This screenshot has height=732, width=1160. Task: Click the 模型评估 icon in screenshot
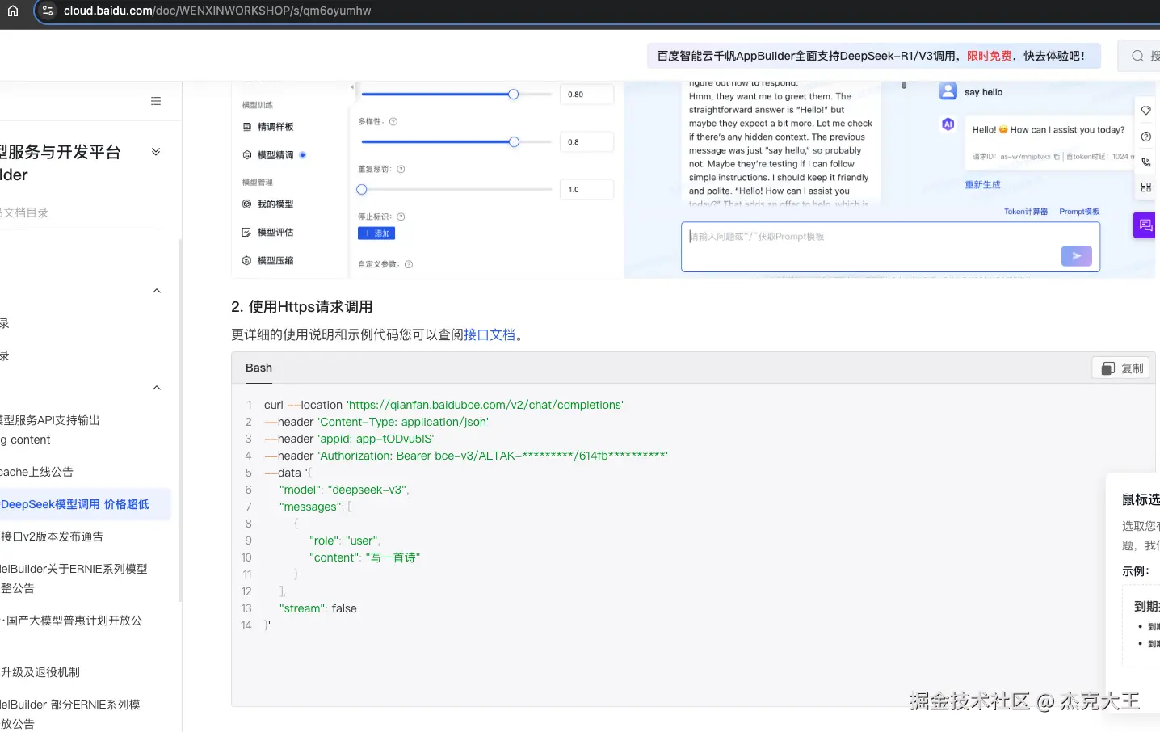(247, 233)
